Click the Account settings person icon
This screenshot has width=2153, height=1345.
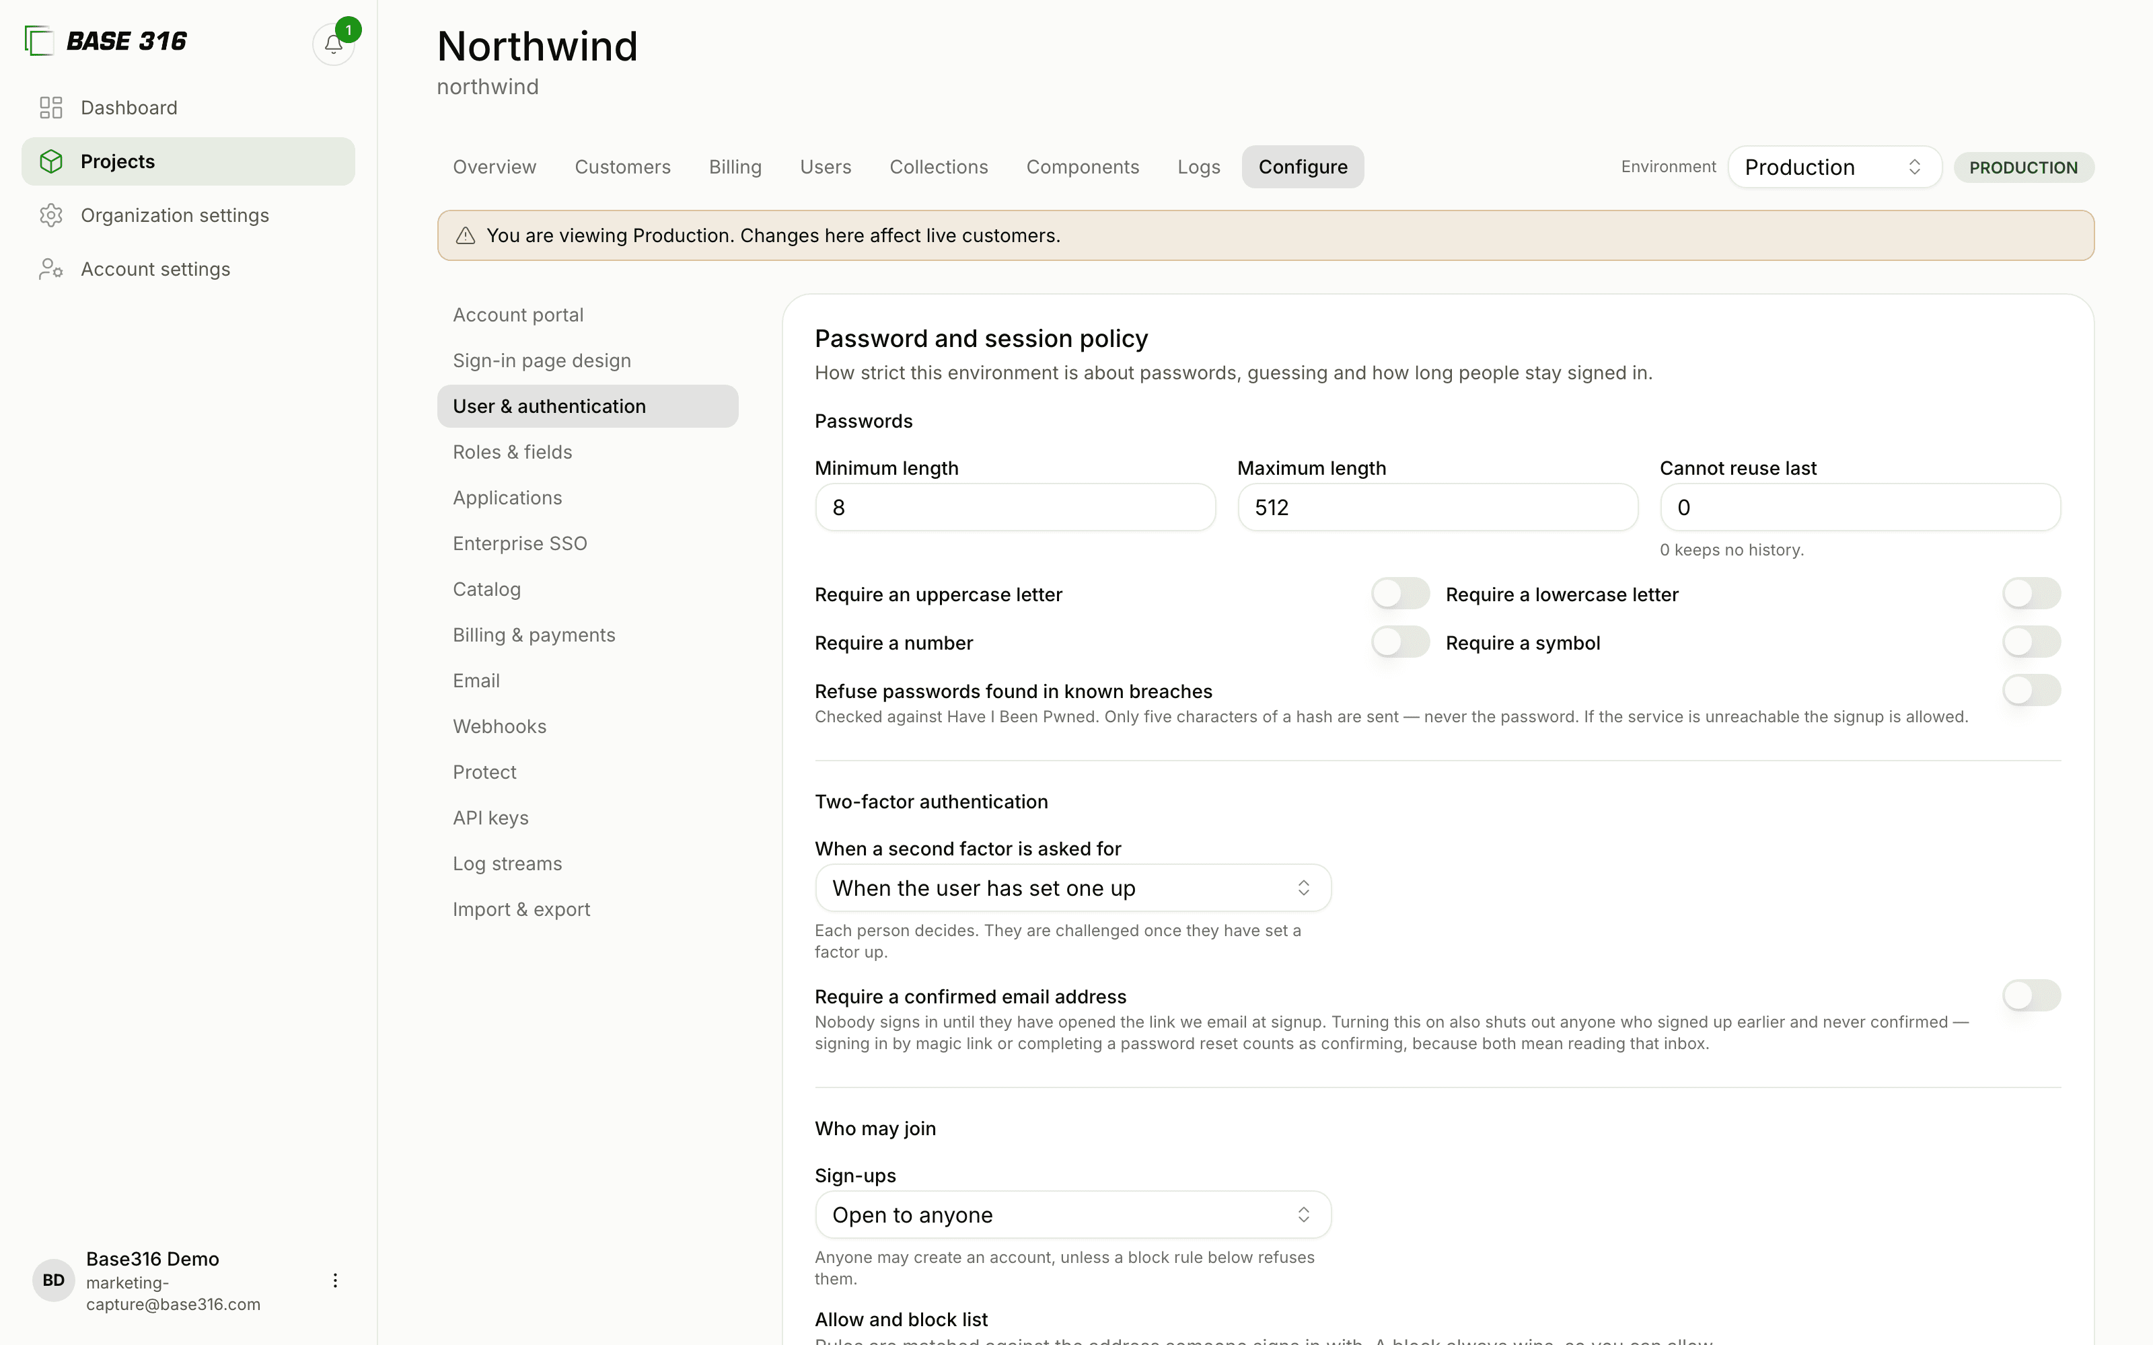pos(50,268)
